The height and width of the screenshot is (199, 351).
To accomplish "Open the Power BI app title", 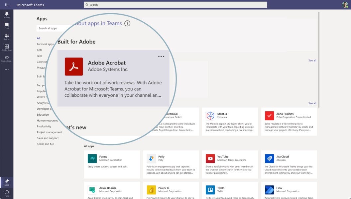I will coord(164,188).
